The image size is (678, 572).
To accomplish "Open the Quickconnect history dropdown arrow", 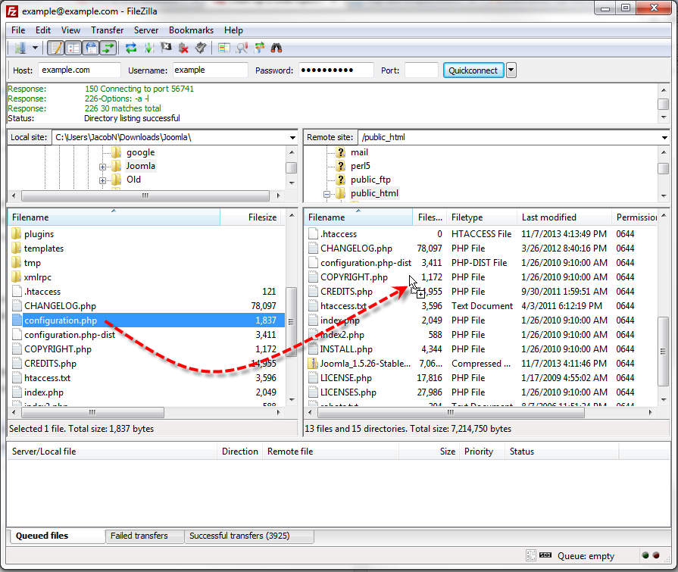I will (x=511, y=70).
